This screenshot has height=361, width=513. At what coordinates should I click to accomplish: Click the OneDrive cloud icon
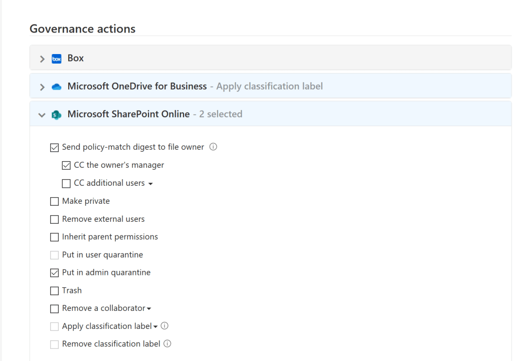tap(57, 87)
